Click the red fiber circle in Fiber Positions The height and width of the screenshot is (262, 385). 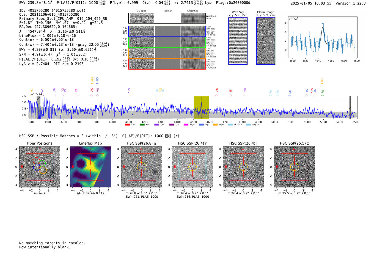pos(36,161)
